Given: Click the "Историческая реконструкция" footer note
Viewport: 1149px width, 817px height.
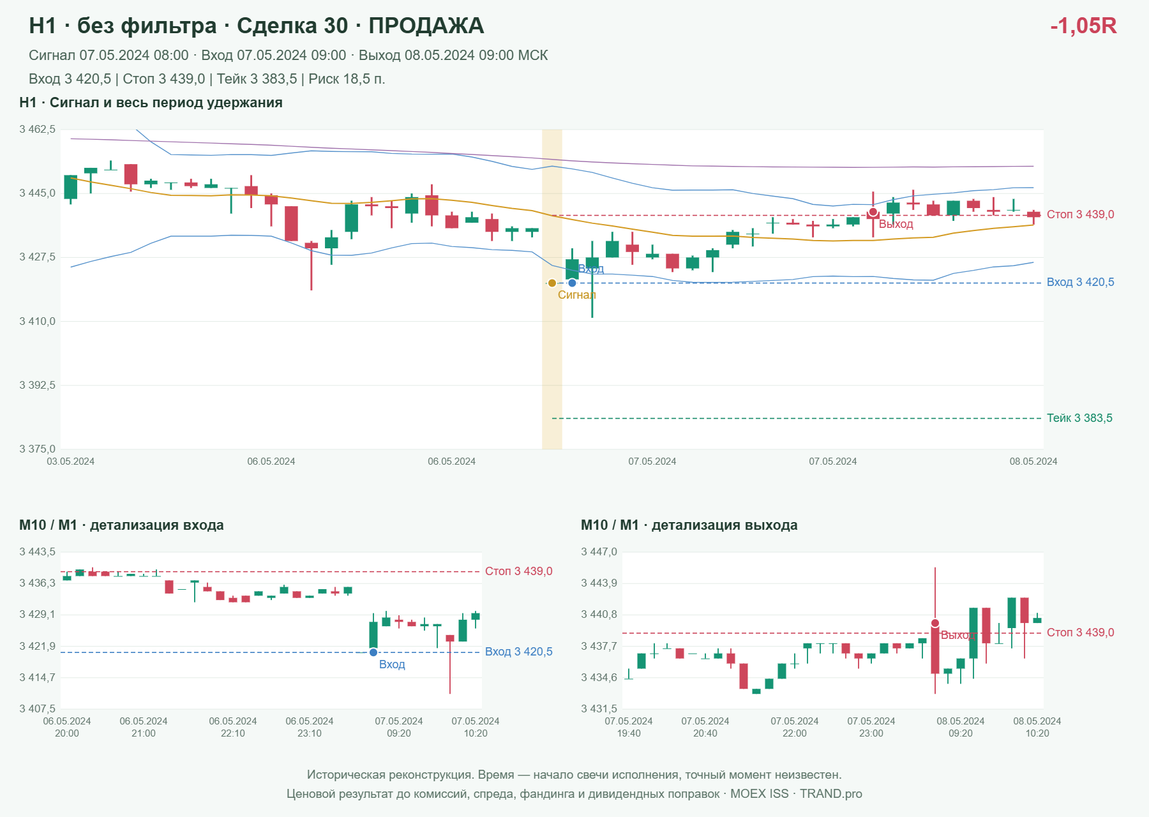Looking at the screenshot, I should [574, 775].
